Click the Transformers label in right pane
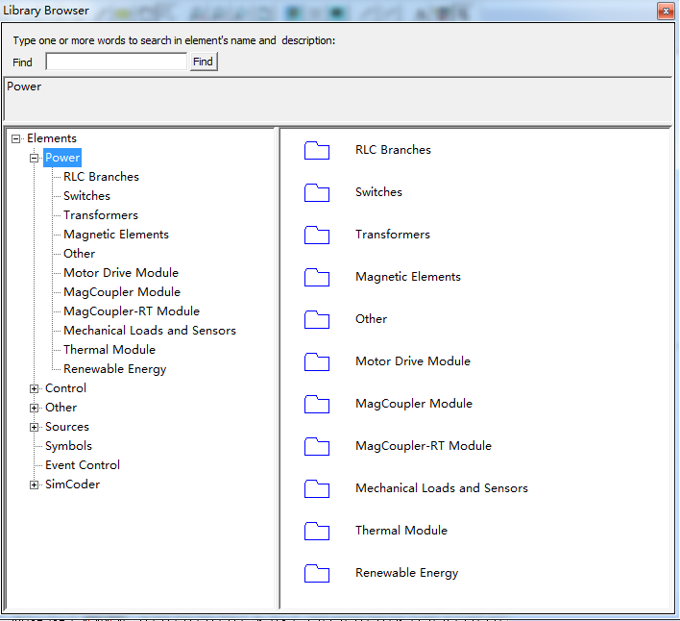Image resolution: width=680 pixels, height=621 pixels. (x=393, y=235)
